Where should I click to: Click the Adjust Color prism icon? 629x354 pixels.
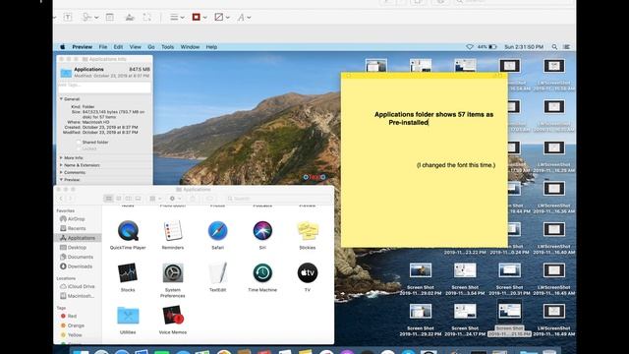tap(130, 18)
